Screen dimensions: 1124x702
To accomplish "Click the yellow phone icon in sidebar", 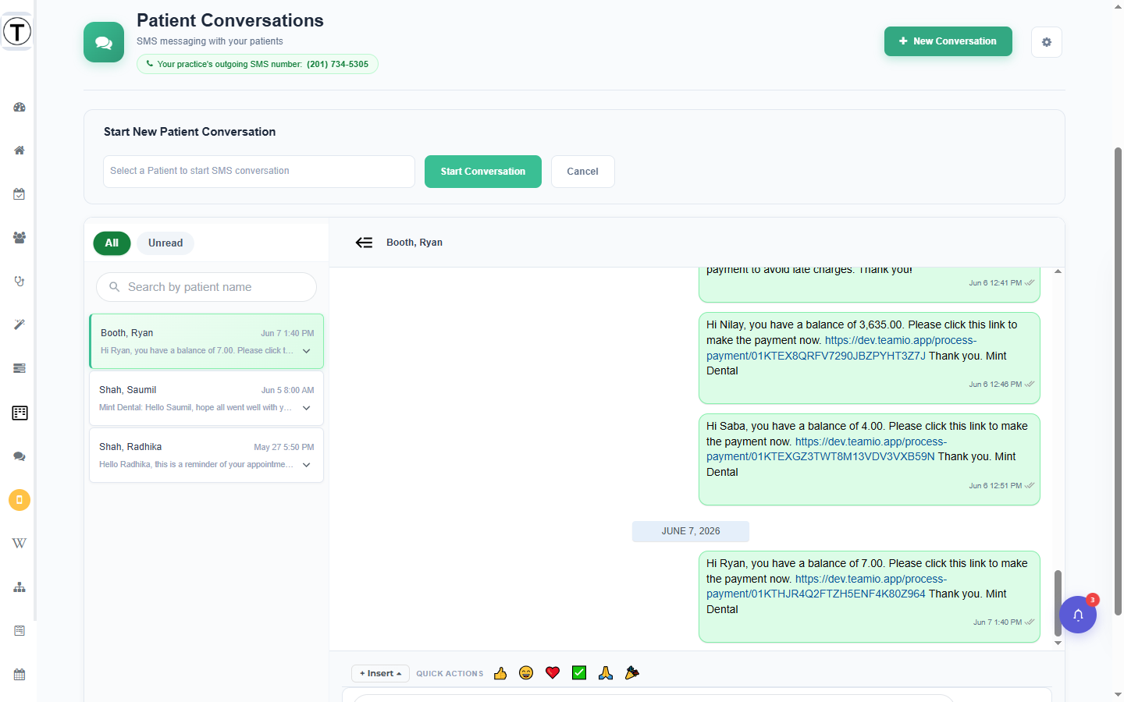I will (20, 500).
